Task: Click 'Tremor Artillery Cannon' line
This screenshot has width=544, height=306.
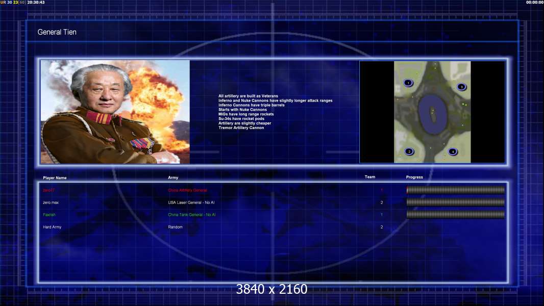Action: pyautogui.click(x=241, y=127)
